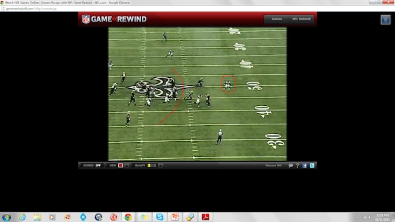The width and height of the screenshot is (395, 222).
Task: Adjust the Quality level bars
Action: click(x=152, y=165)
